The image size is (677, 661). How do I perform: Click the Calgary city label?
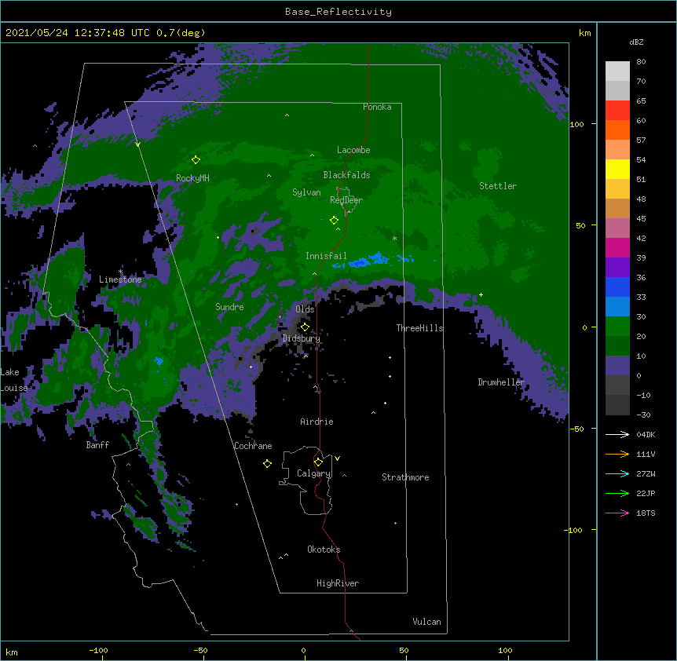pyautogui.click(x=313, y=473)
